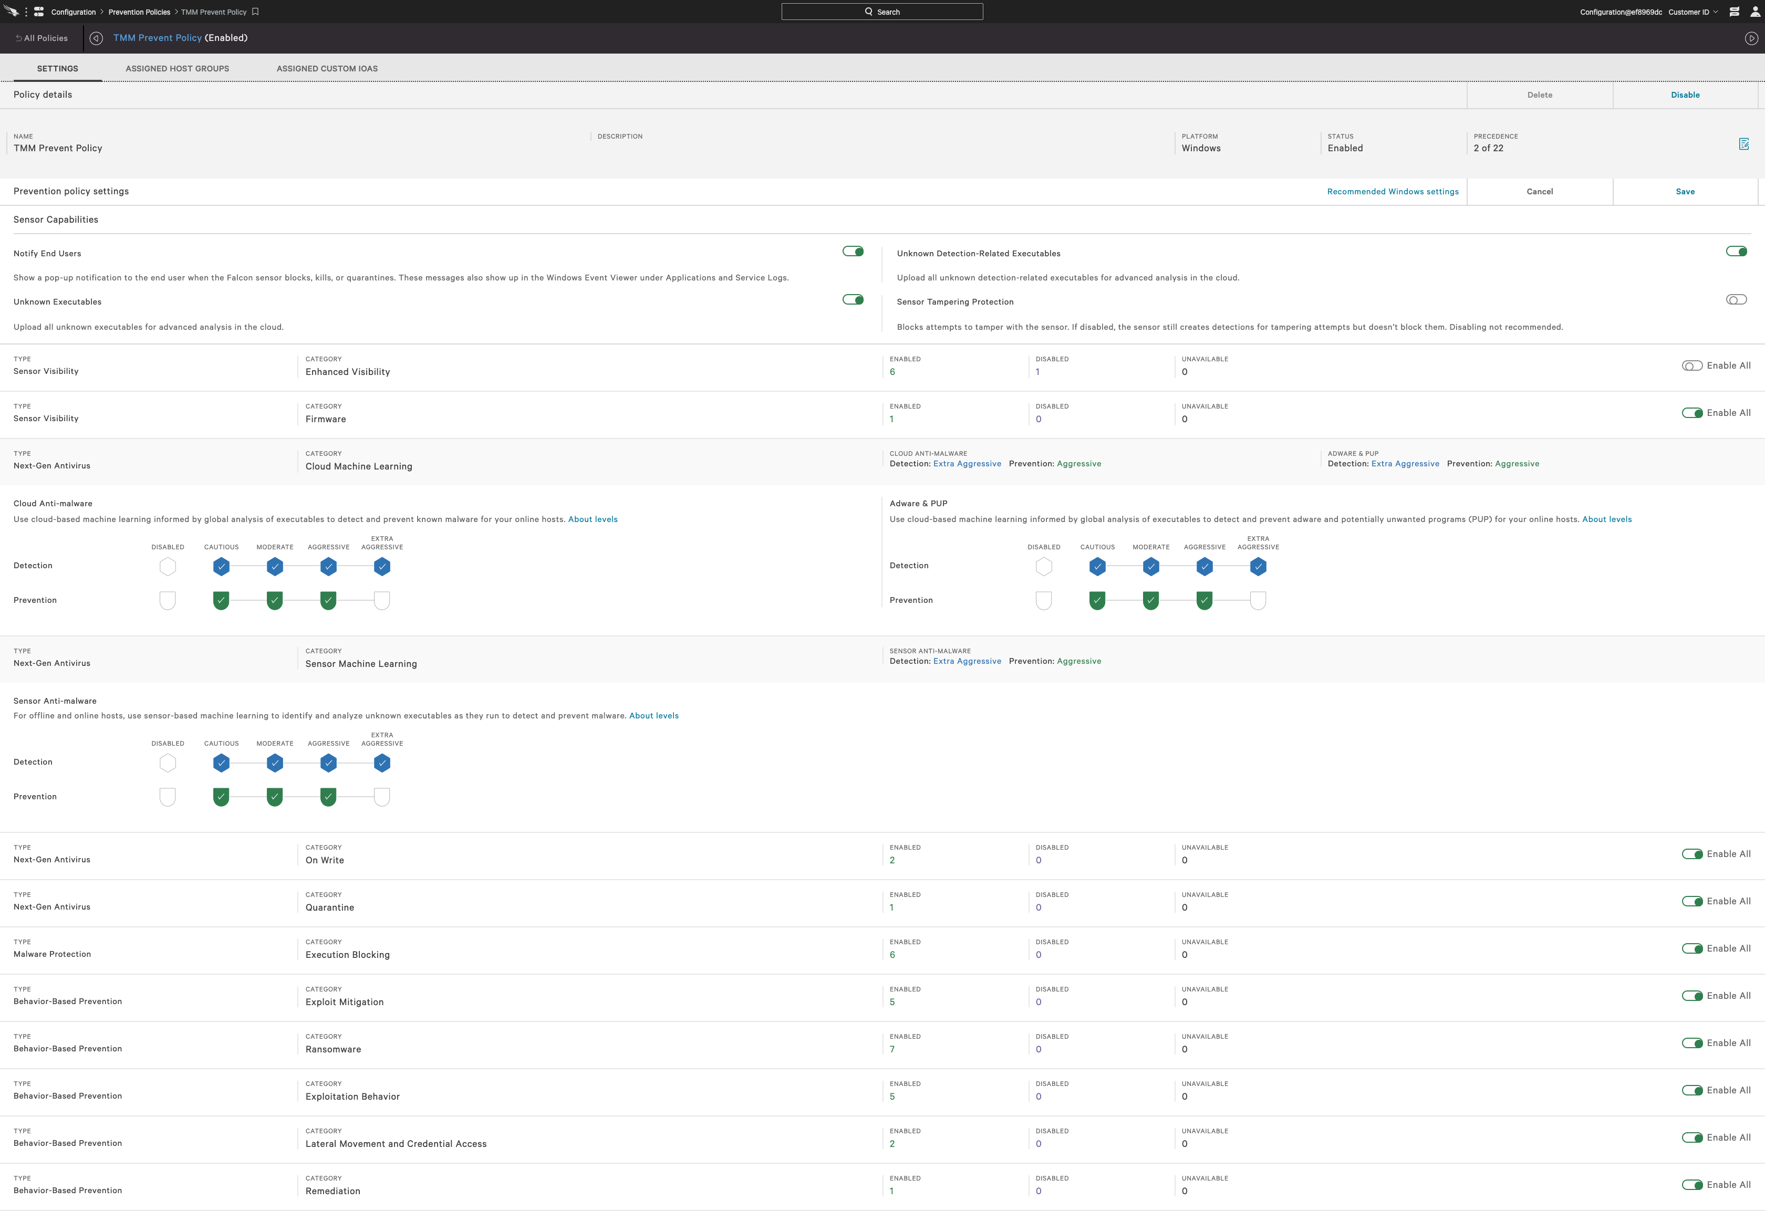
Task: Bookmark the TMM Prevent Policy page
Action: (255, 12)
